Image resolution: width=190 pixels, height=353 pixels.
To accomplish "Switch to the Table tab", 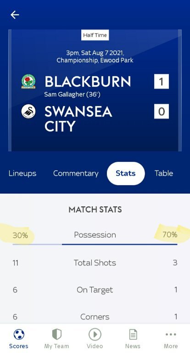I will (164, 173).
